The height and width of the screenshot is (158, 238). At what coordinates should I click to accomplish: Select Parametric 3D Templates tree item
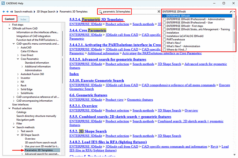tap(39, 150)
